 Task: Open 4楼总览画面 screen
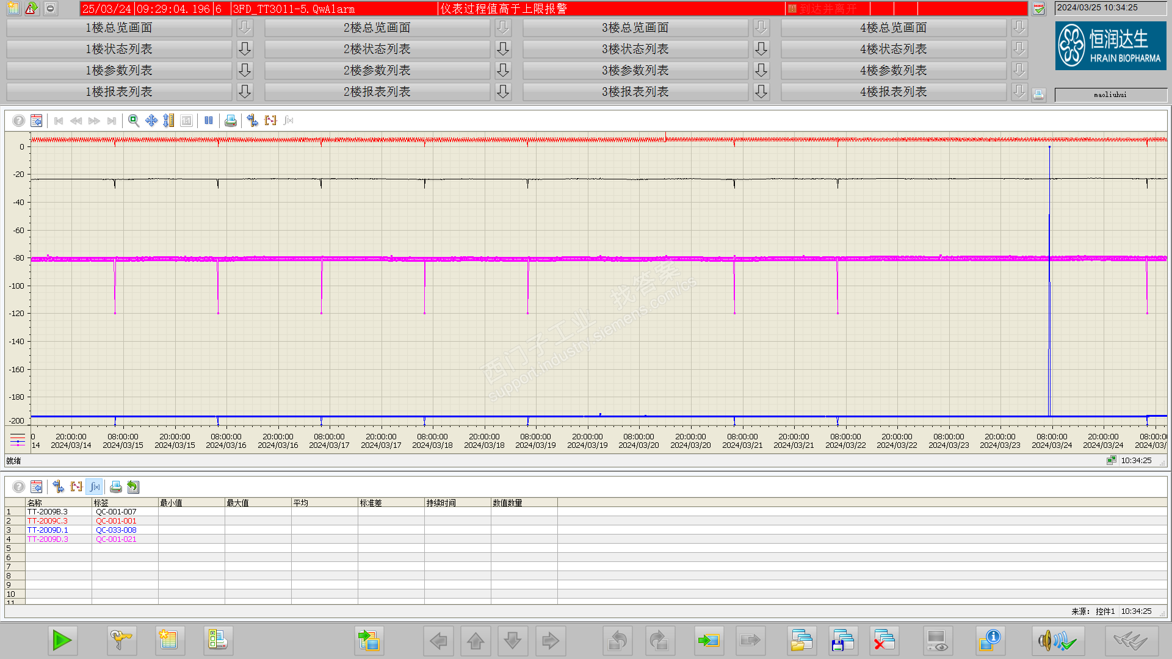click(x=893, y=27)
